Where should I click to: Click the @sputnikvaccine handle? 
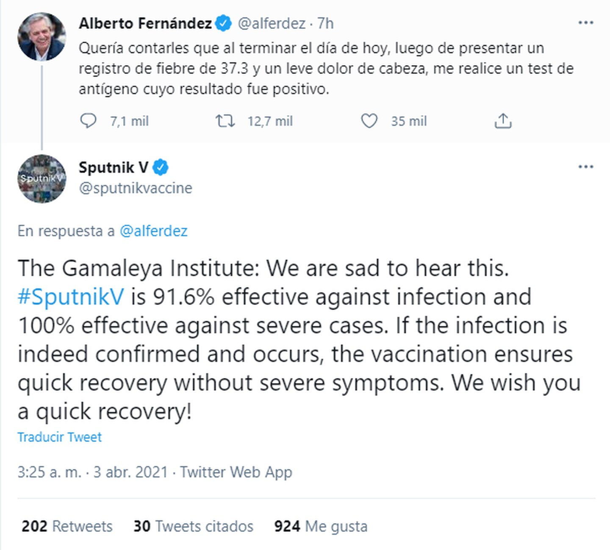[136, 188]
